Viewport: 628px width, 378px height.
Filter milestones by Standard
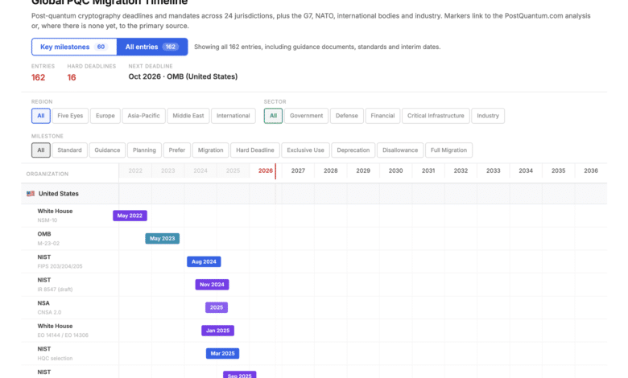click(x=70, y=150)
